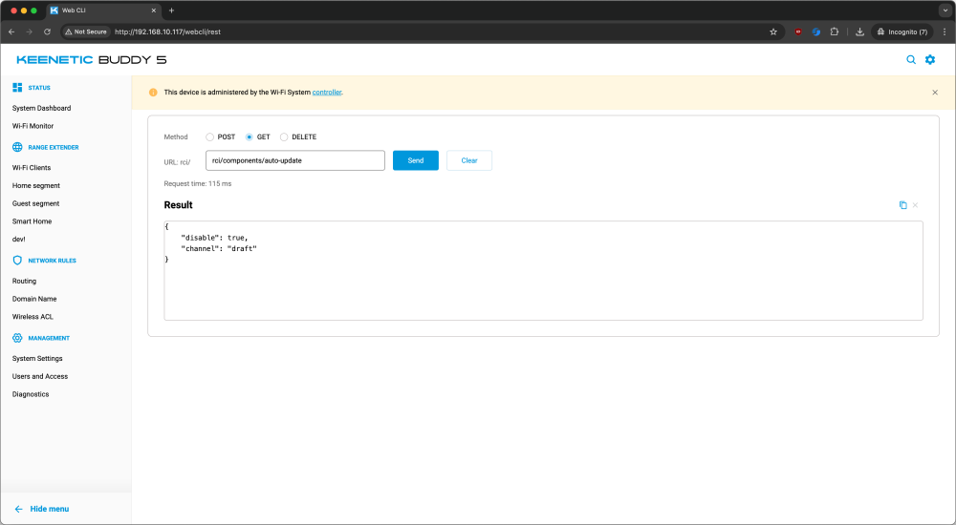Viewport: 956px width, 525px height.
Task: Select the GET method radio button
Action: pos(250,137)
